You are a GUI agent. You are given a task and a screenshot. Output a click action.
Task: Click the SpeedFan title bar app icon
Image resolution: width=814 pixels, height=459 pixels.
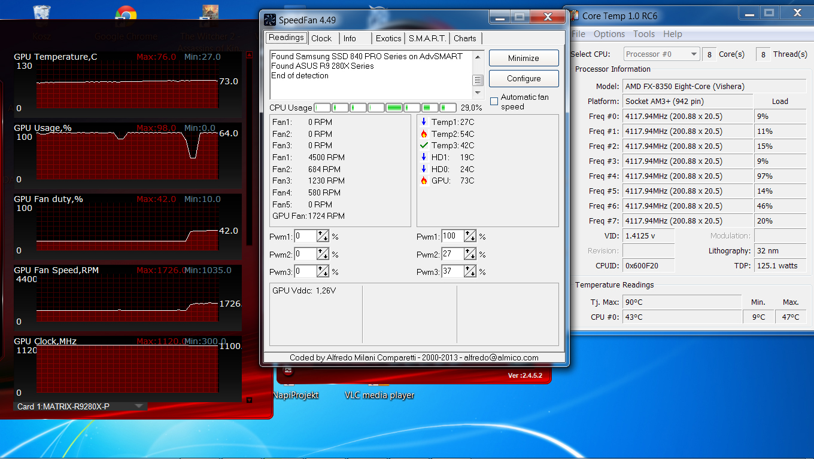coord(271,20)
